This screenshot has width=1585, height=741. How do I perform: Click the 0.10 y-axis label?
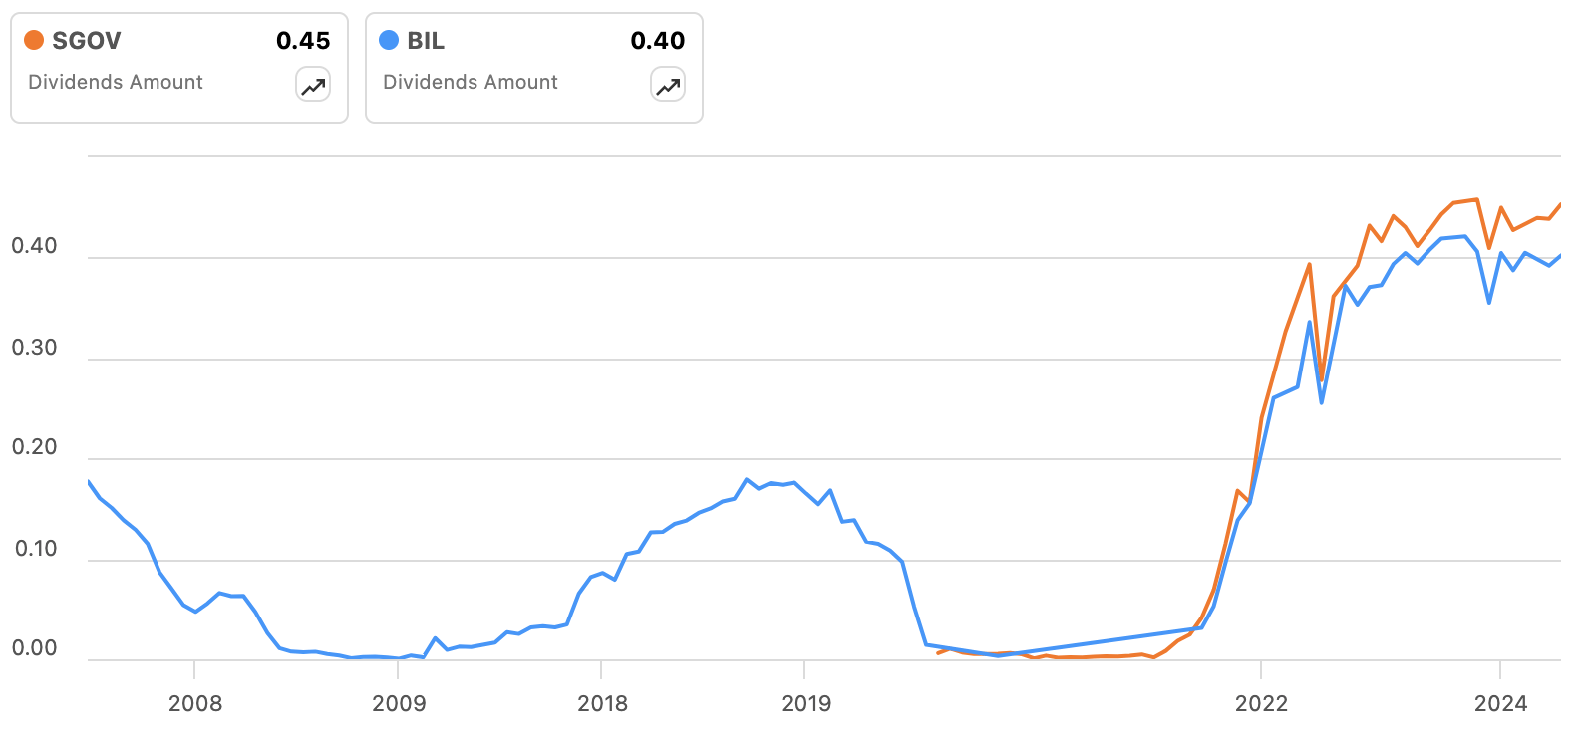point(34,549)
